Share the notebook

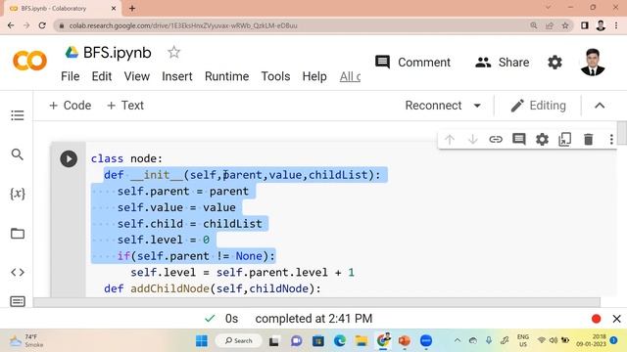(503, 63)
